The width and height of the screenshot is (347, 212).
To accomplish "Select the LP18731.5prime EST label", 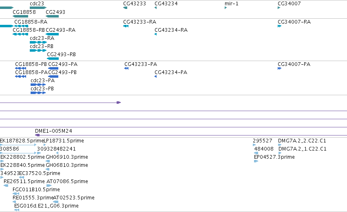I will pos(64,141).
